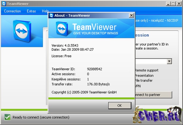Click the TeamViewer icon in main title bar

[x=4, y=4]
